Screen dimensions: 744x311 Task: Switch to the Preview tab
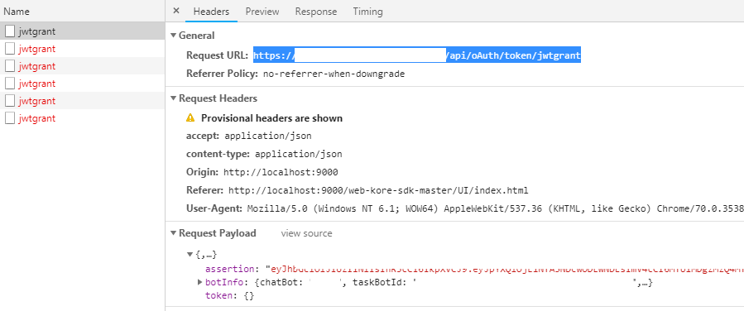pyautogui.click(x=262, y=12)
